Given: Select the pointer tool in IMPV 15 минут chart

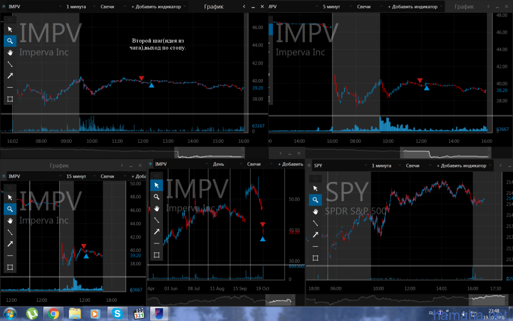Looking at the screenshot, I should [10, 197].
